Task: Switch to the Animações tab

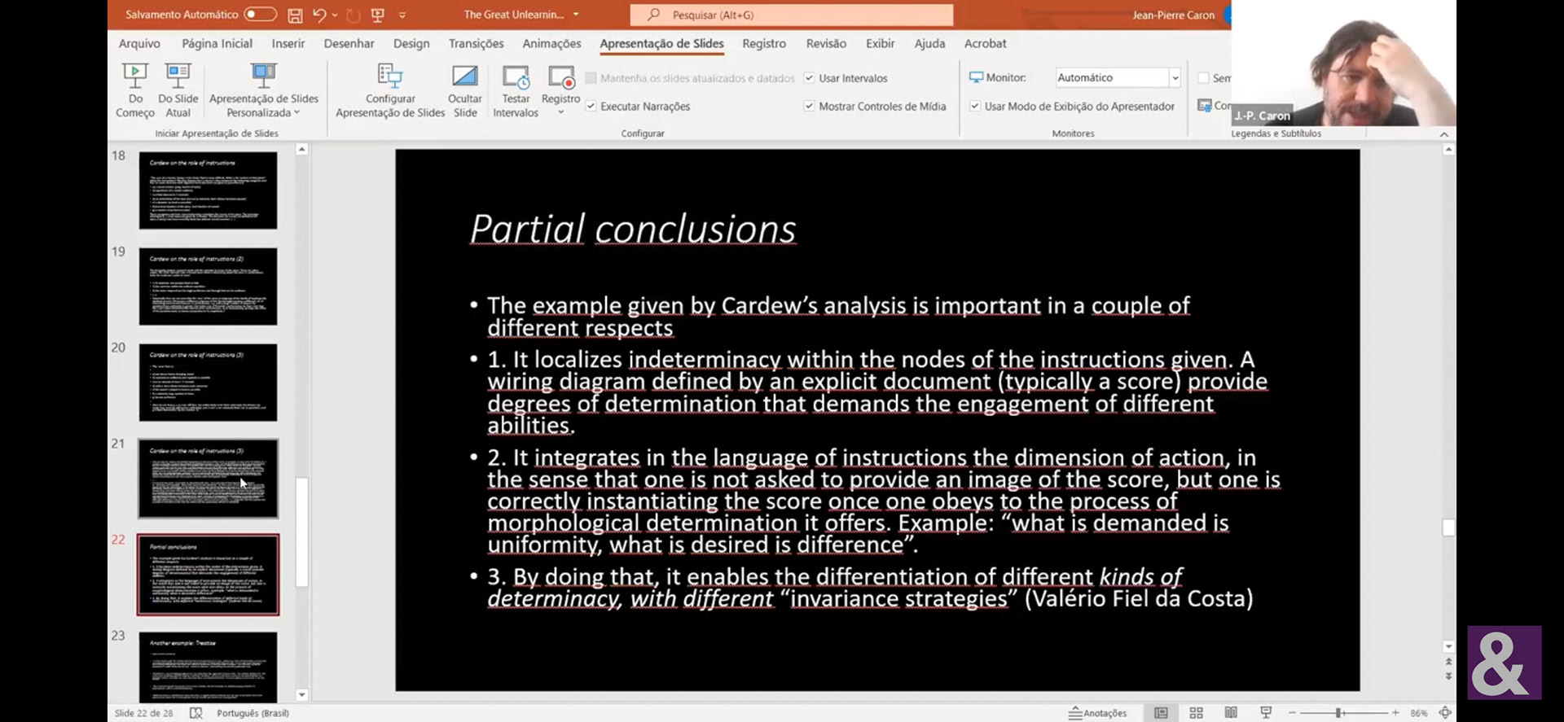Action: point(551,43)
